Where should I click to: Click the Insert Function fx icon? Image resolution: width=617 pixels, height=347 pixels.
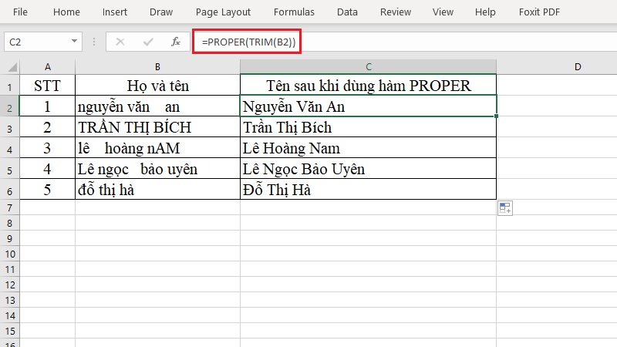(x=176, y=42)
